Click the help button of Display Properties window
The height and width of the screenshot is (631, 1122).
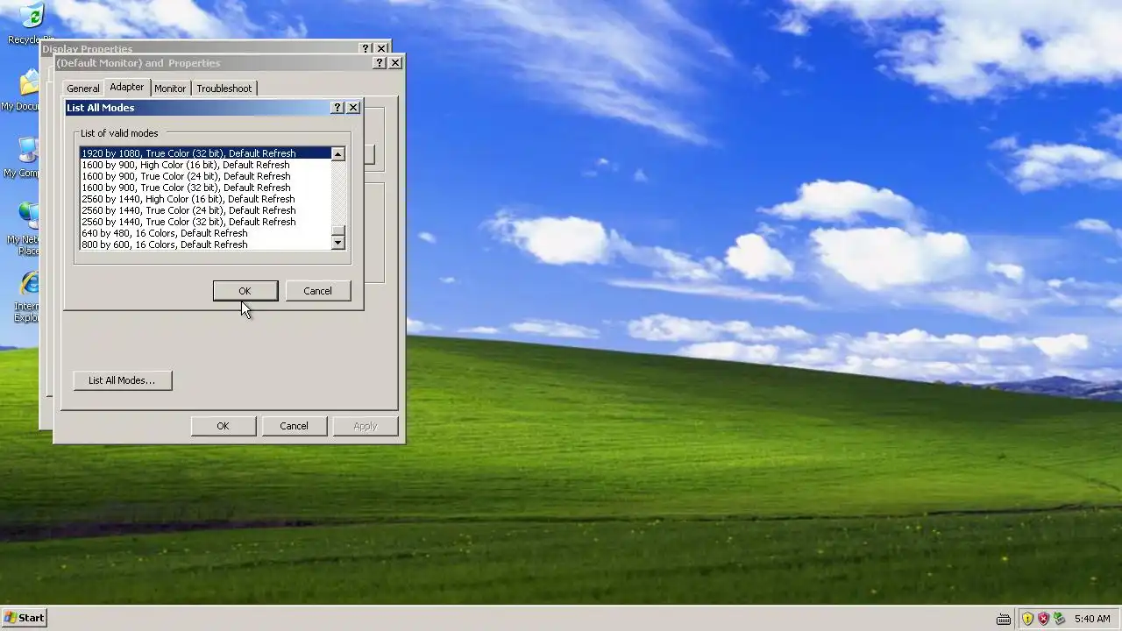(366, 49)
